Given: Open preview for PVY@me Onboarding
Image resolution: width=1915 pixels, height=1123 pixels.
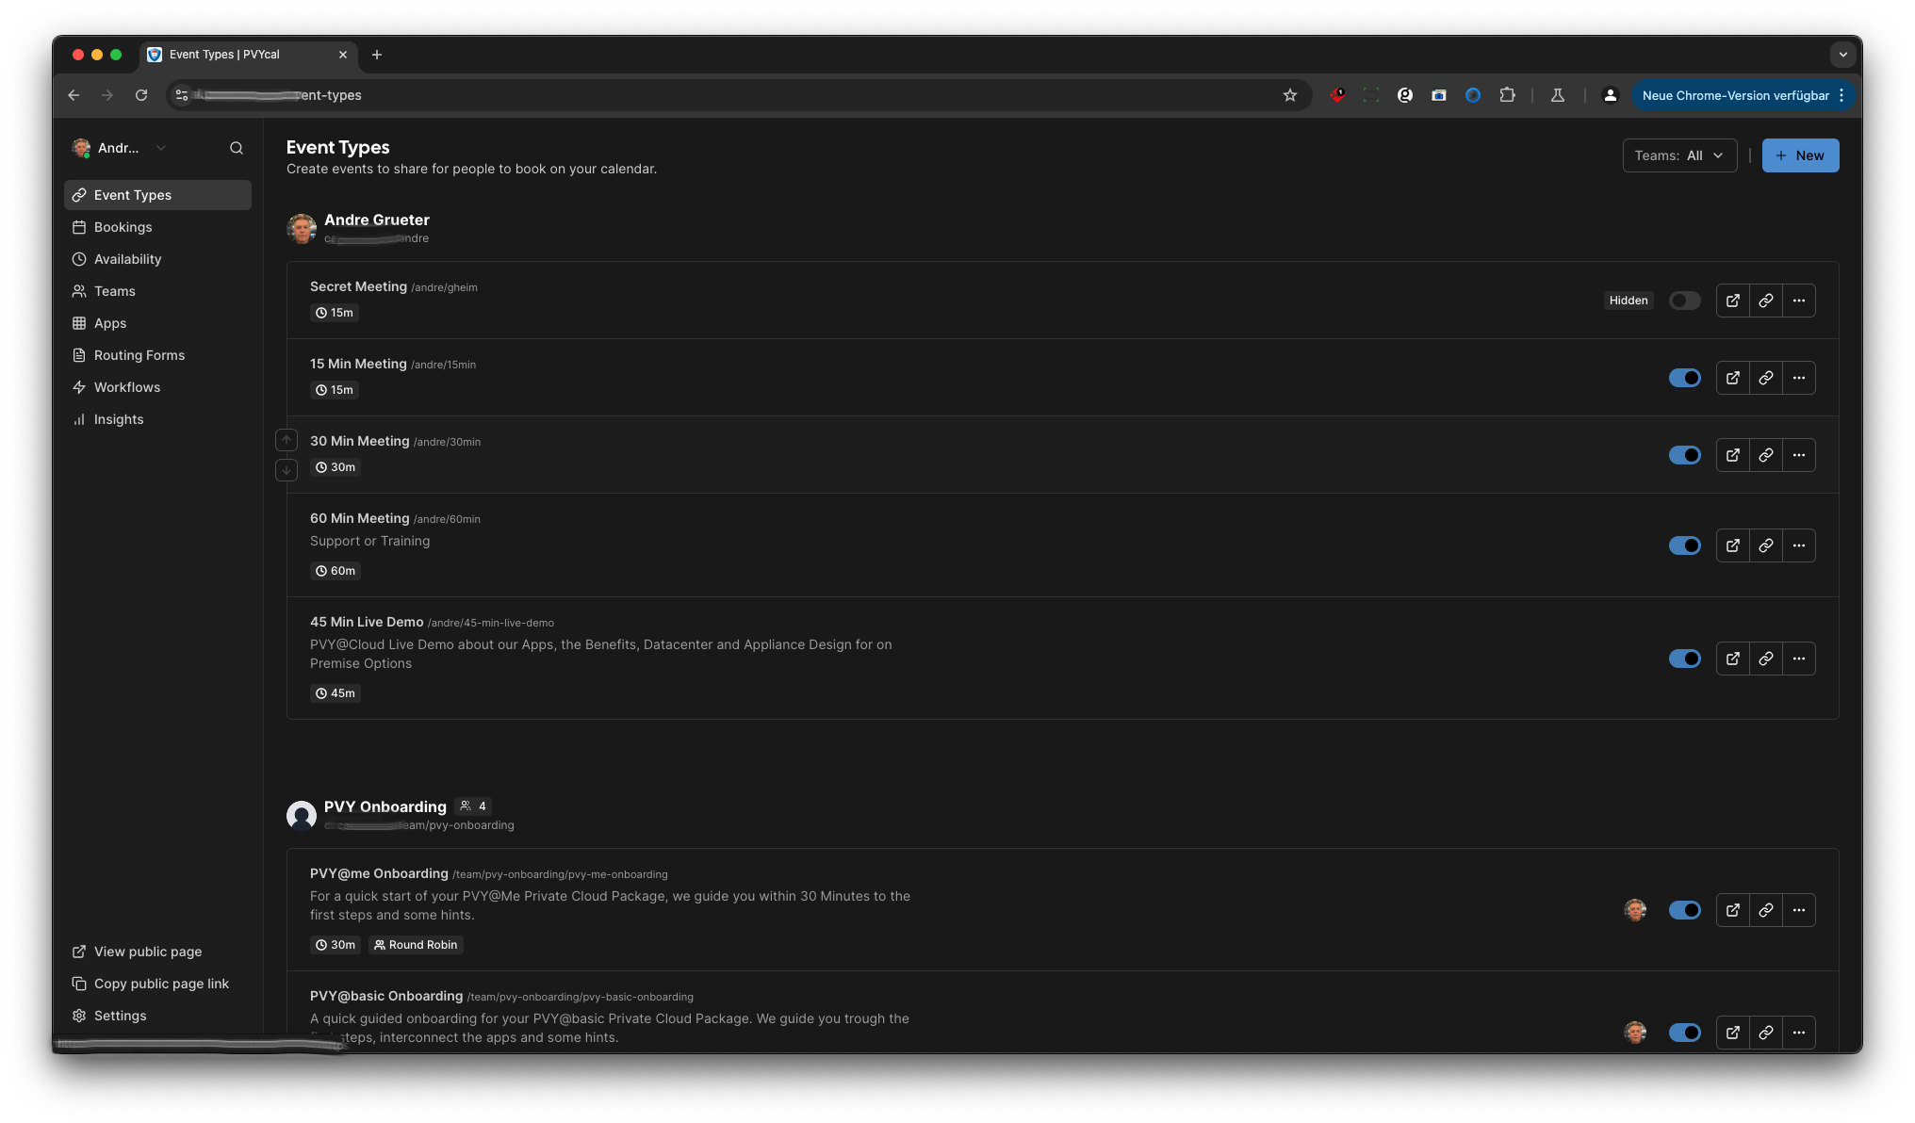Looking at the screenshot, I should pos(1732,910).
